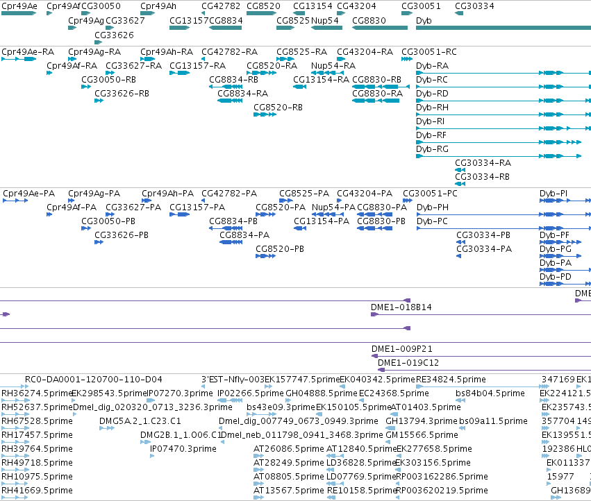Open the LD36828.5prime EST label
The height and width of the screenshot is (501, 591).
pyautogui.click(x=361, y=463)
